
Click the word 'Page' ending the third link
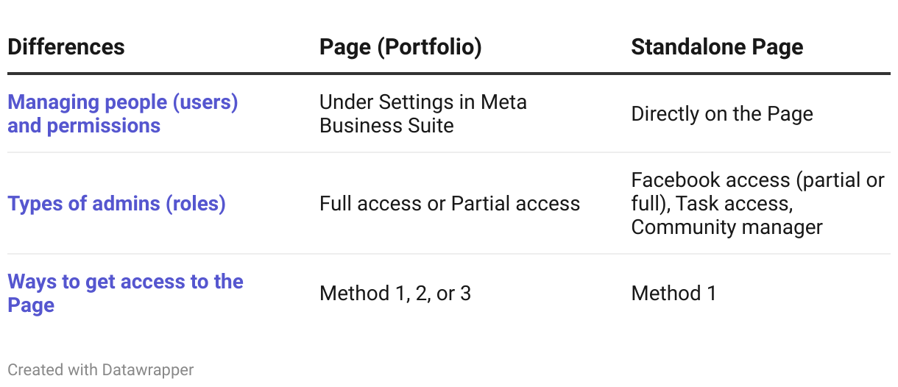pos(31,305)
